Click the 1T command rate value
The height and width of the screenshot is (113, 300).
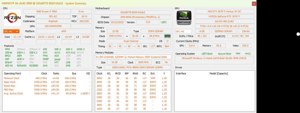click(167, 41)
